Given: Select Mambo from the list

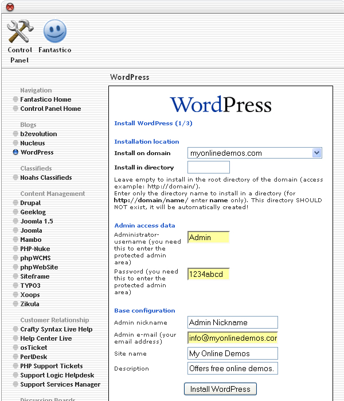Looking at the screenshot, I should 30,240.
